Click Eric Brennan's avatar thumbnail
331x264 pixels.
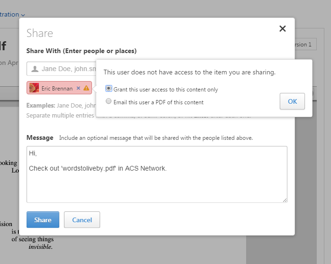pyautogui.click(x=34, y=88)
